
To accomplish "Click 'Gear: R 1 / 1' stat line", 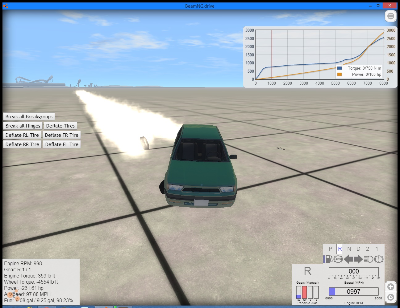I will coord(17,269).
